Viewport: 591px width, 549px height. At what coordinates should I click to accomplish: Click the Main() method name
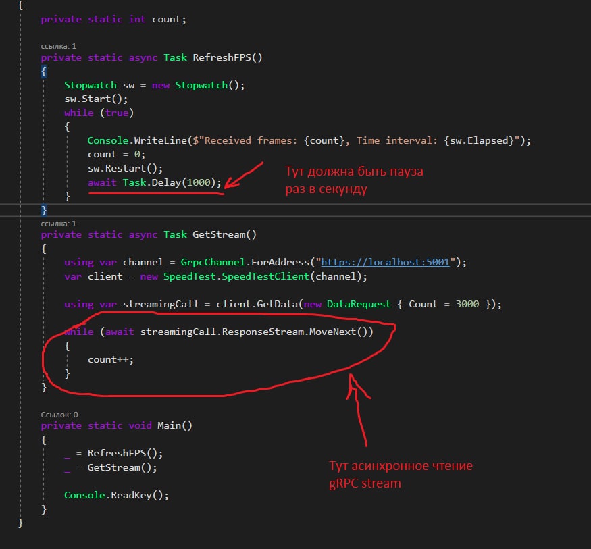coord(175,425)
